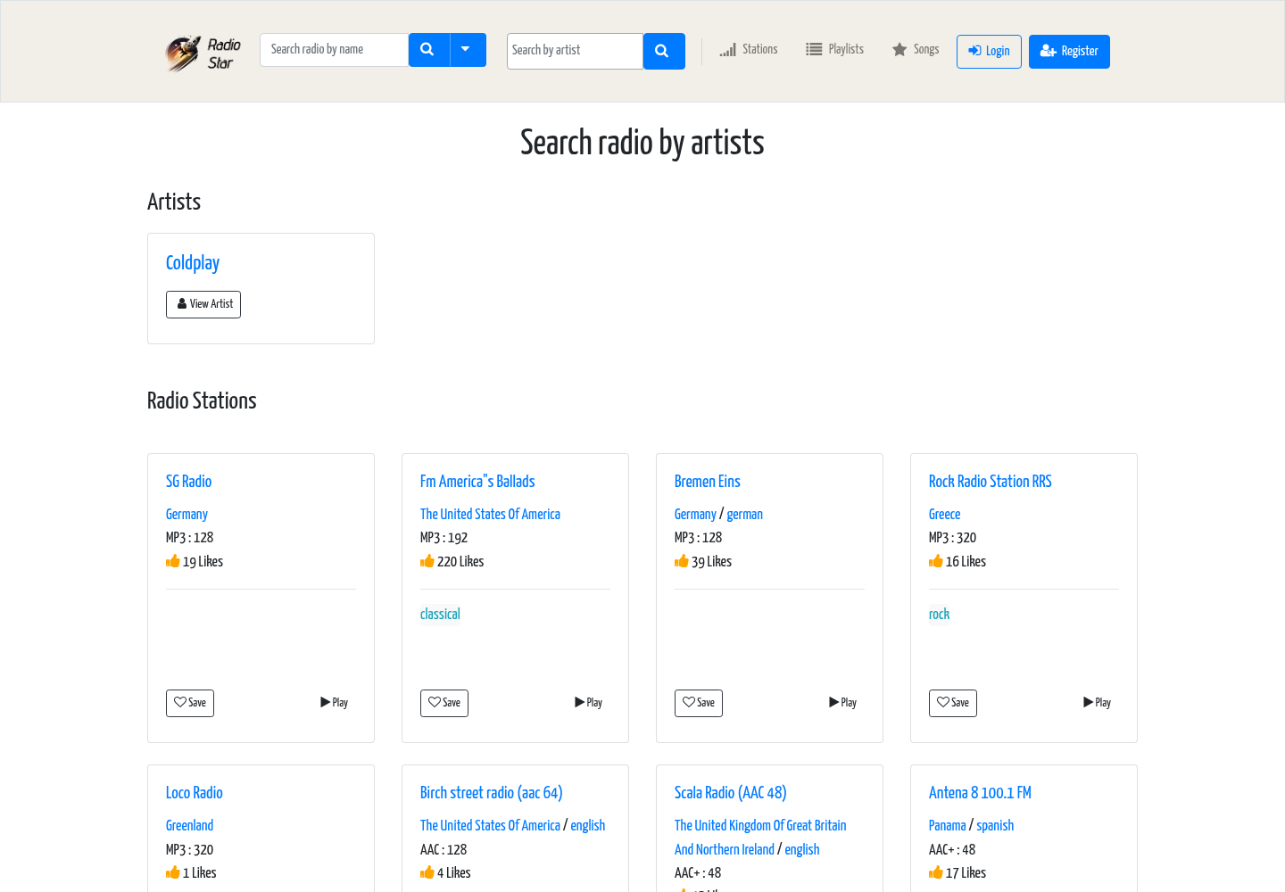Click the classical genre tag
The height and width of the screenshot is (892, 1285).
pyautogui.click(x=440, y=614)
